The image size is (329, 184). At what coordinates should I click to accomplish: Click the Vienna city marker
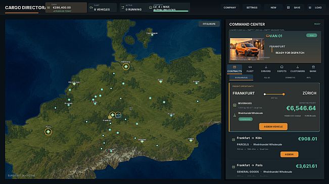[191, 141]
